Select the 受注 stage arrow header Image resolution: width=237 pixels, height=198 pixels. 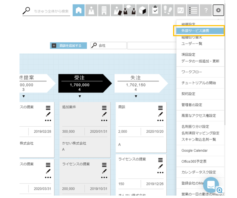85,83
